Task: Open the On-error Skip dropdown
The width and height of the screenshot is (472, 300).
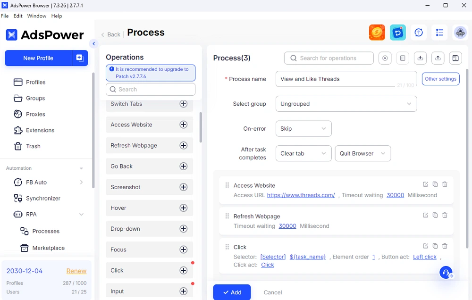Action: coord(303,129)
